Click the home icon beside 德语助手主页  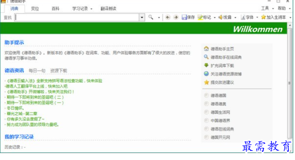pyautogui.click(x=206, y=49)
